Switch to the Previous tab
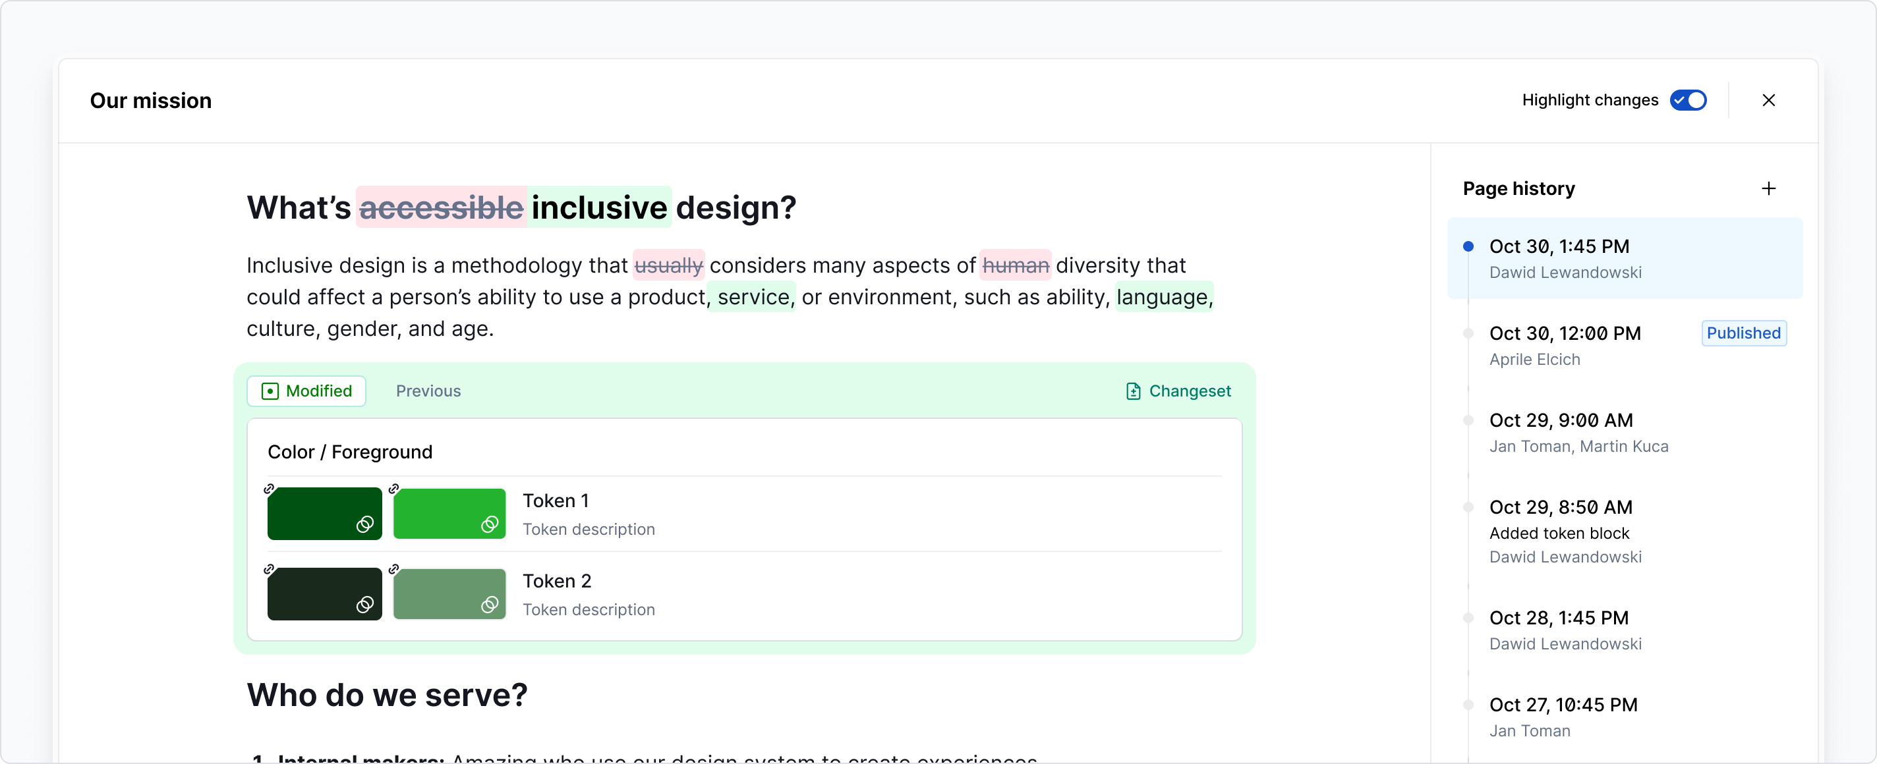 coord(428,391)
